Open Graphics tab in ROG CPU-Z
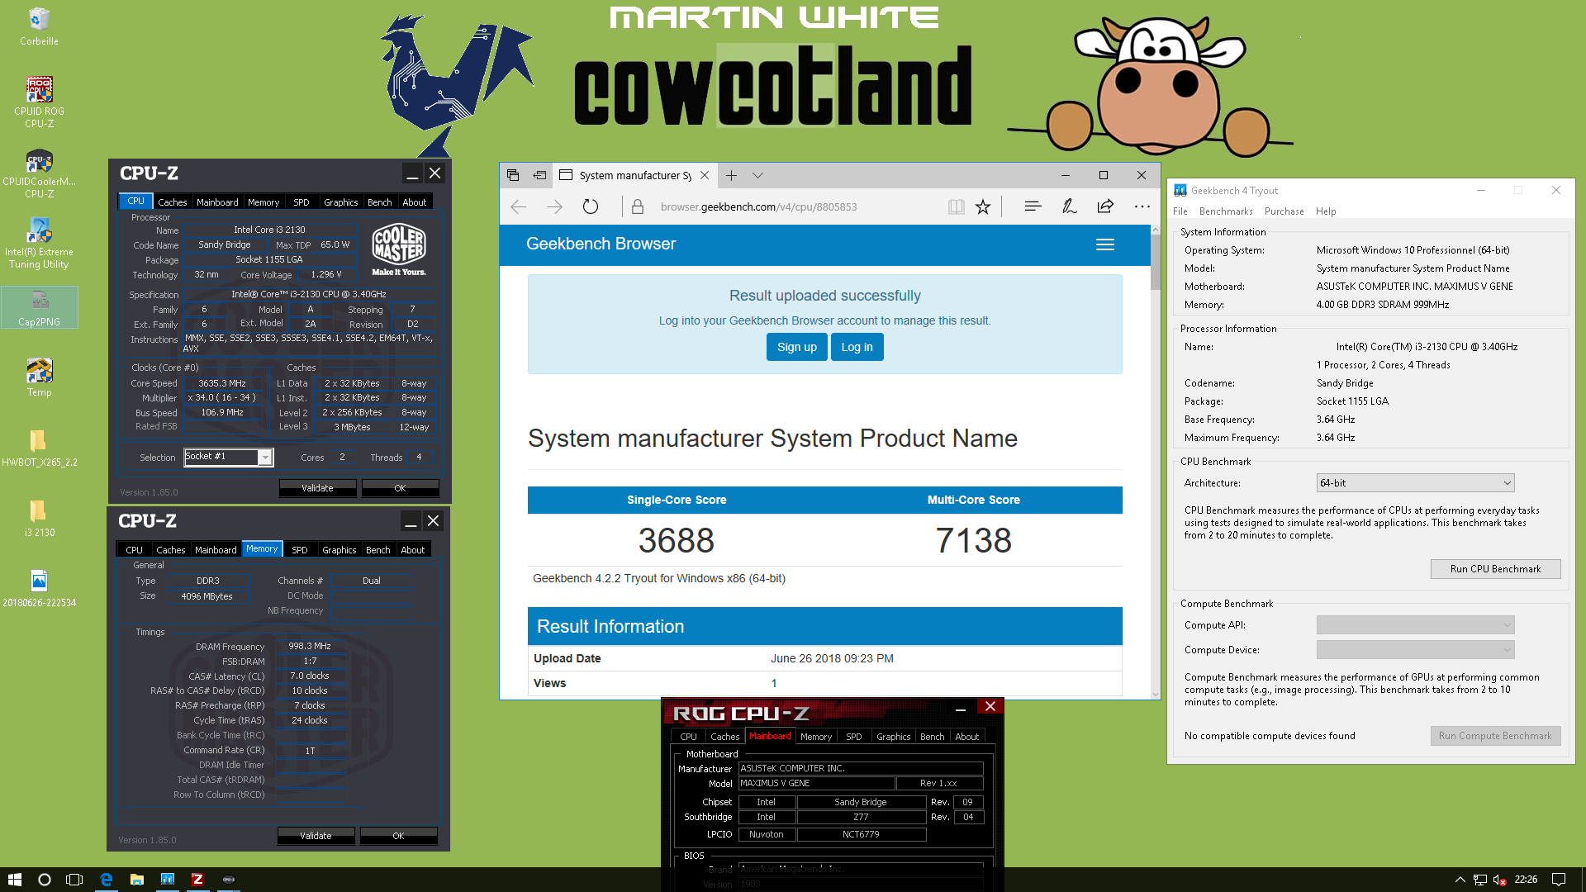 pos(893,737)
